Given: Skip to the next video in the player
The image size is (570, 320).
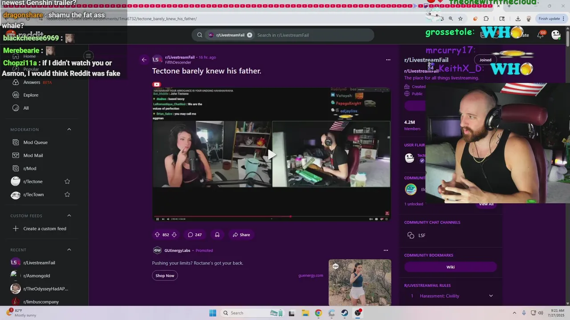Looking at the screenshot, I should pos(163,219).
